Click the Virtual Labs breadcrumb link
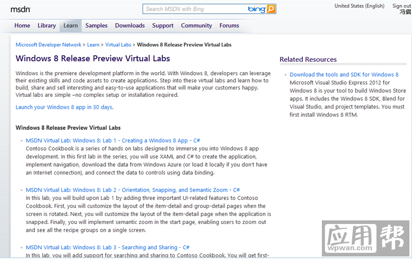Screen dimensions: 412x259 point(118,45)
